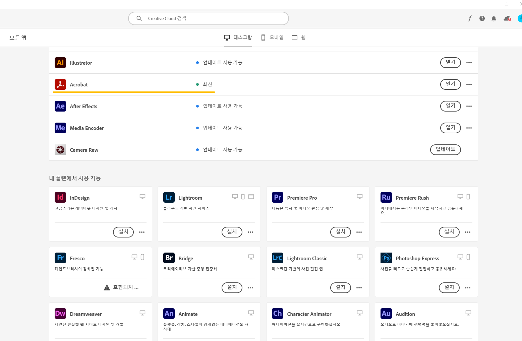Click the Lightroom Classic app icon
Viewport: 522px width, 341px height.
278,258
